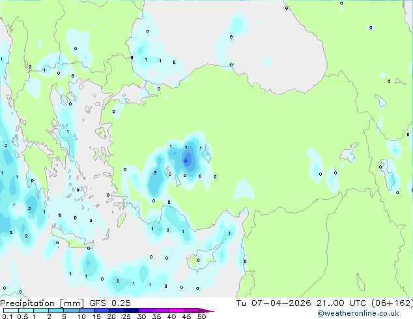Click legend swatch between 45 and 50
Screen dimensions: 413x319
coord(192,311)
